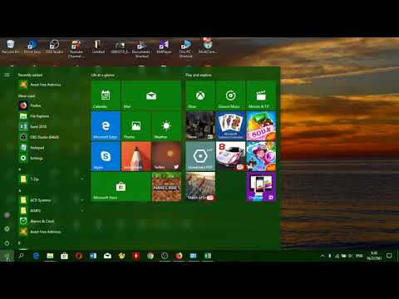Open File Explorer from the taskbar
Viewport: 399px width, 299px height.
pyautogui.click(x=50, y=256)
